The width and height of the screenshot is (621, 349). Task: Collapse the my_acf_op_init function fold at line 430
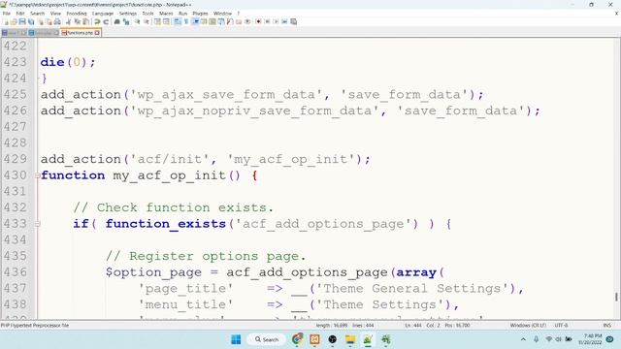(37, 175)
